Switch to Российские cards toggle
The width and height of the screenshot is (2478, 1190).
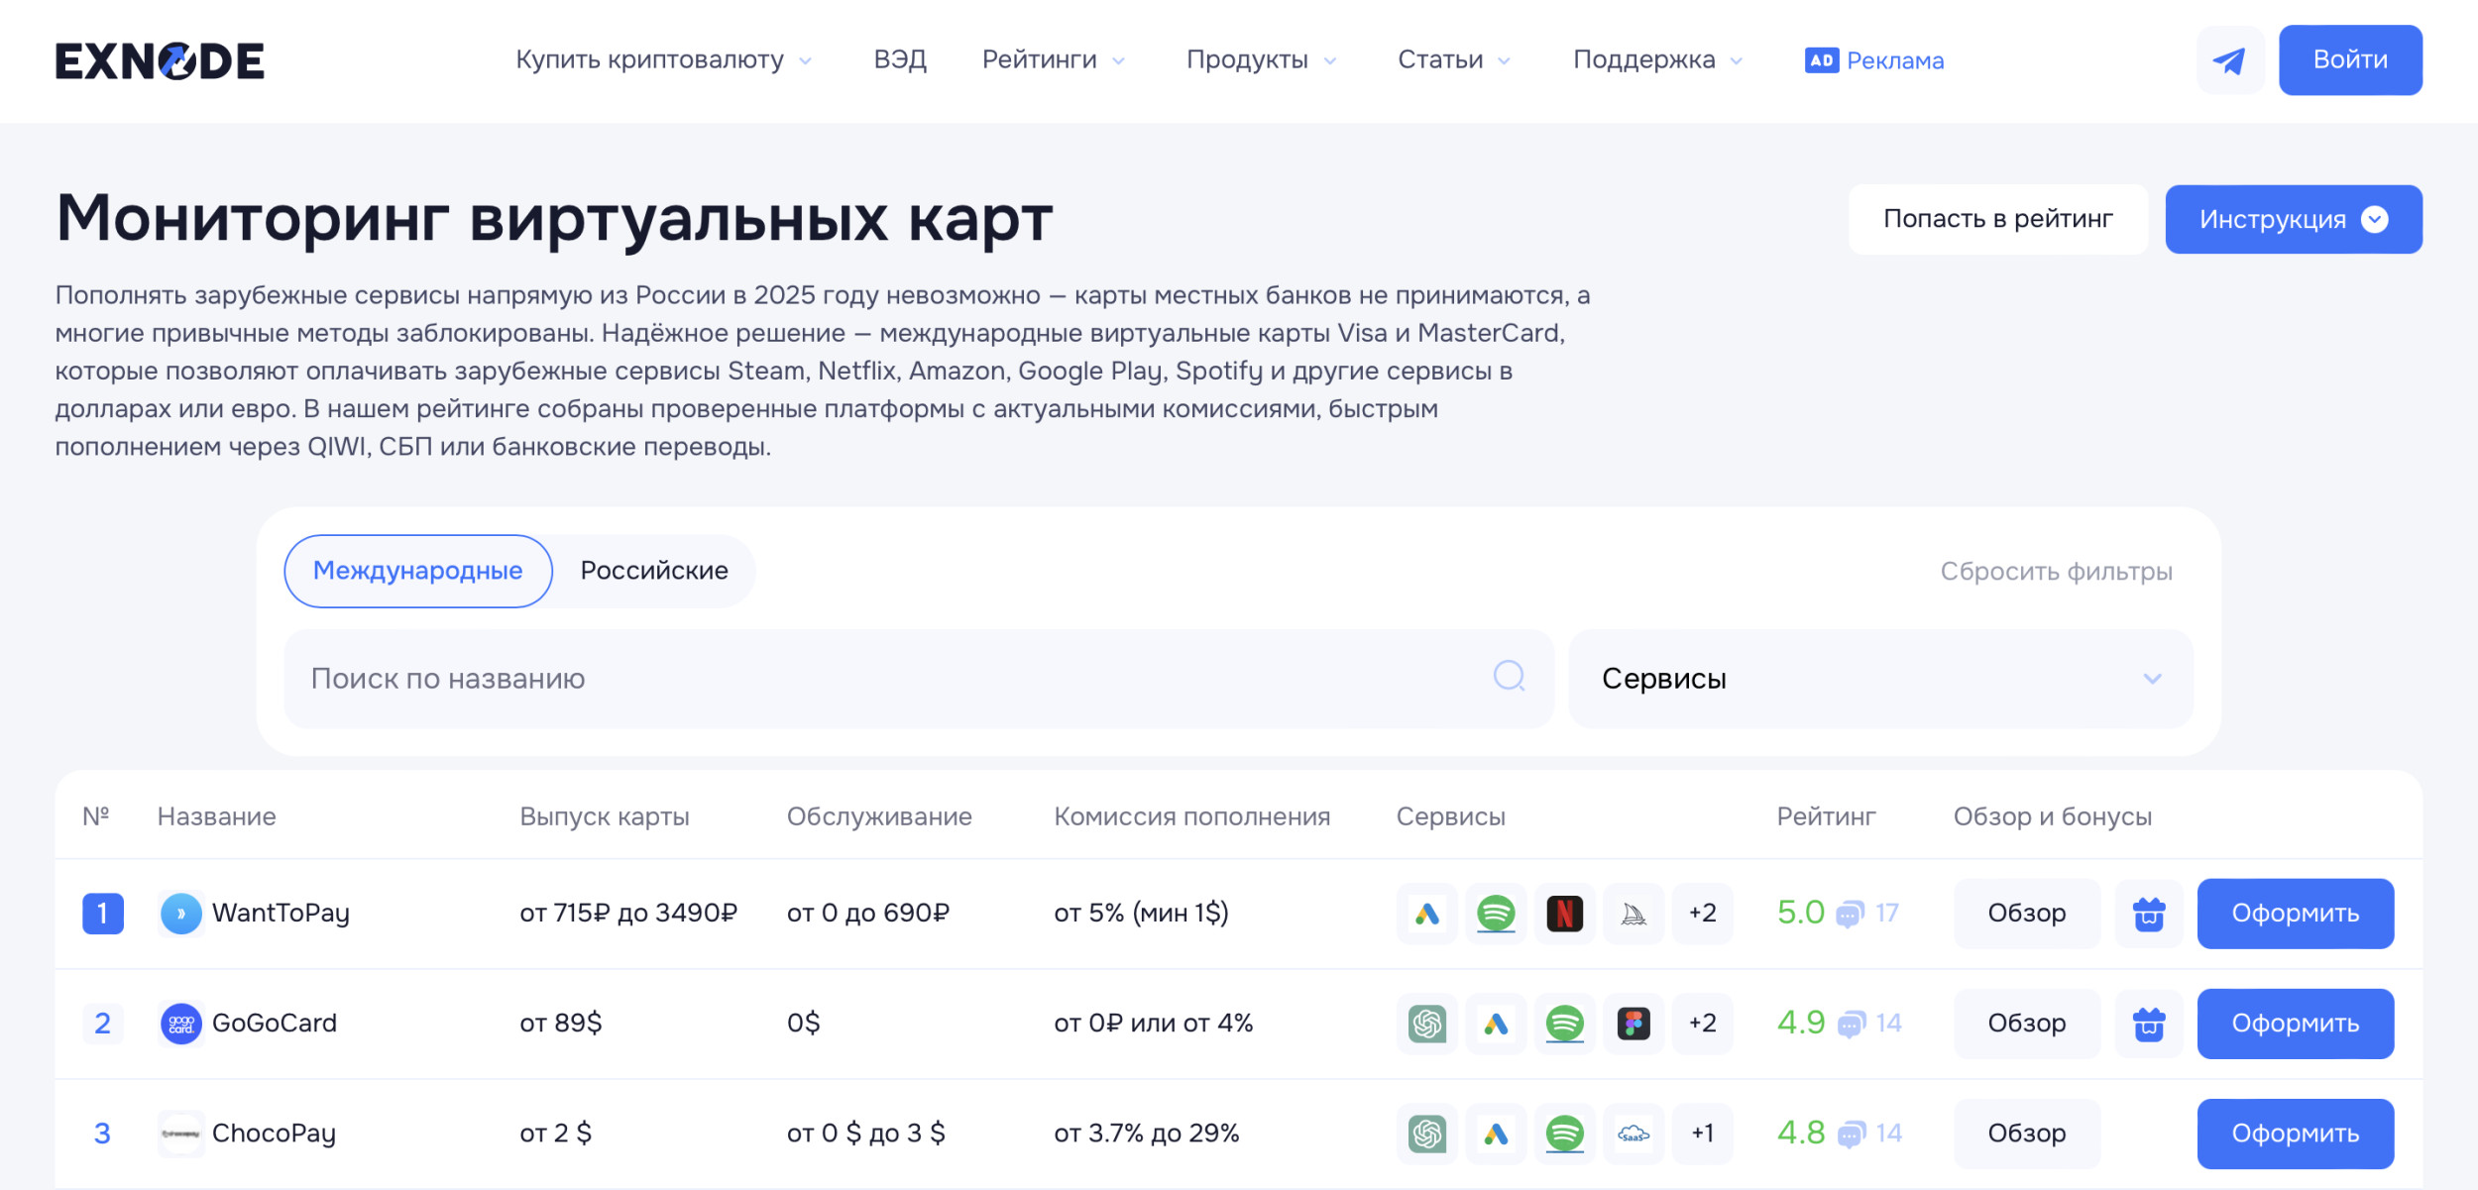click(654, 571)
